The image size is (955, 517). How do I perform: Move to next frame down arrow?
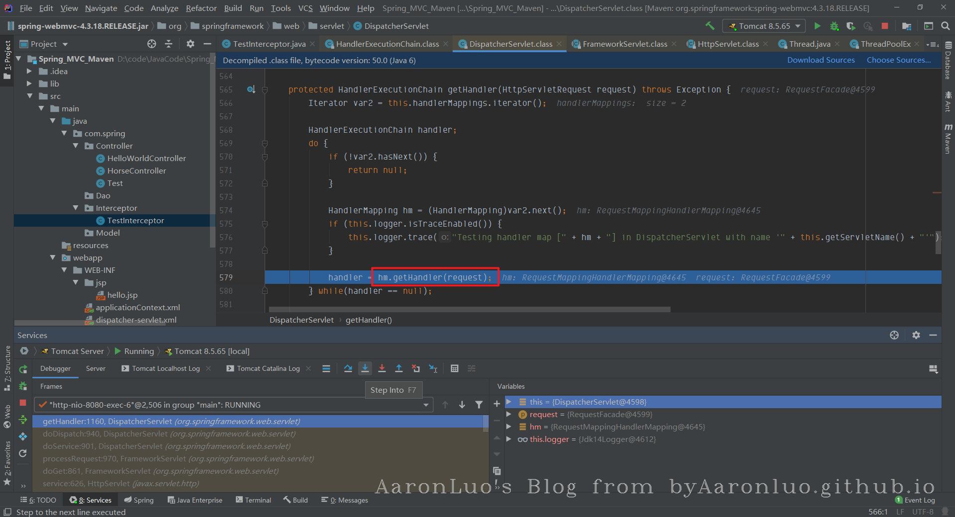click(462, 405)
